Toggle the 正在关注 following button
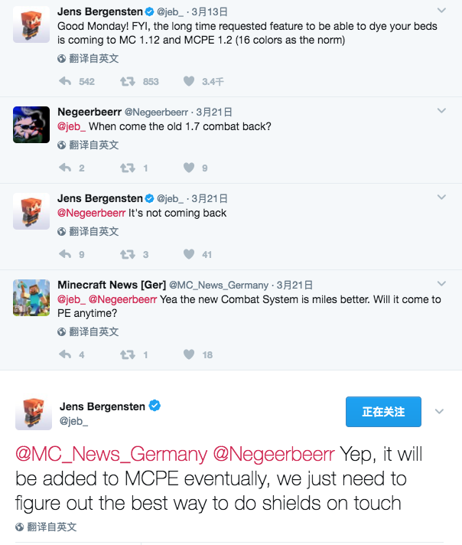The height and width of the screenshot is (545, 462). click(x=383, y=412)
